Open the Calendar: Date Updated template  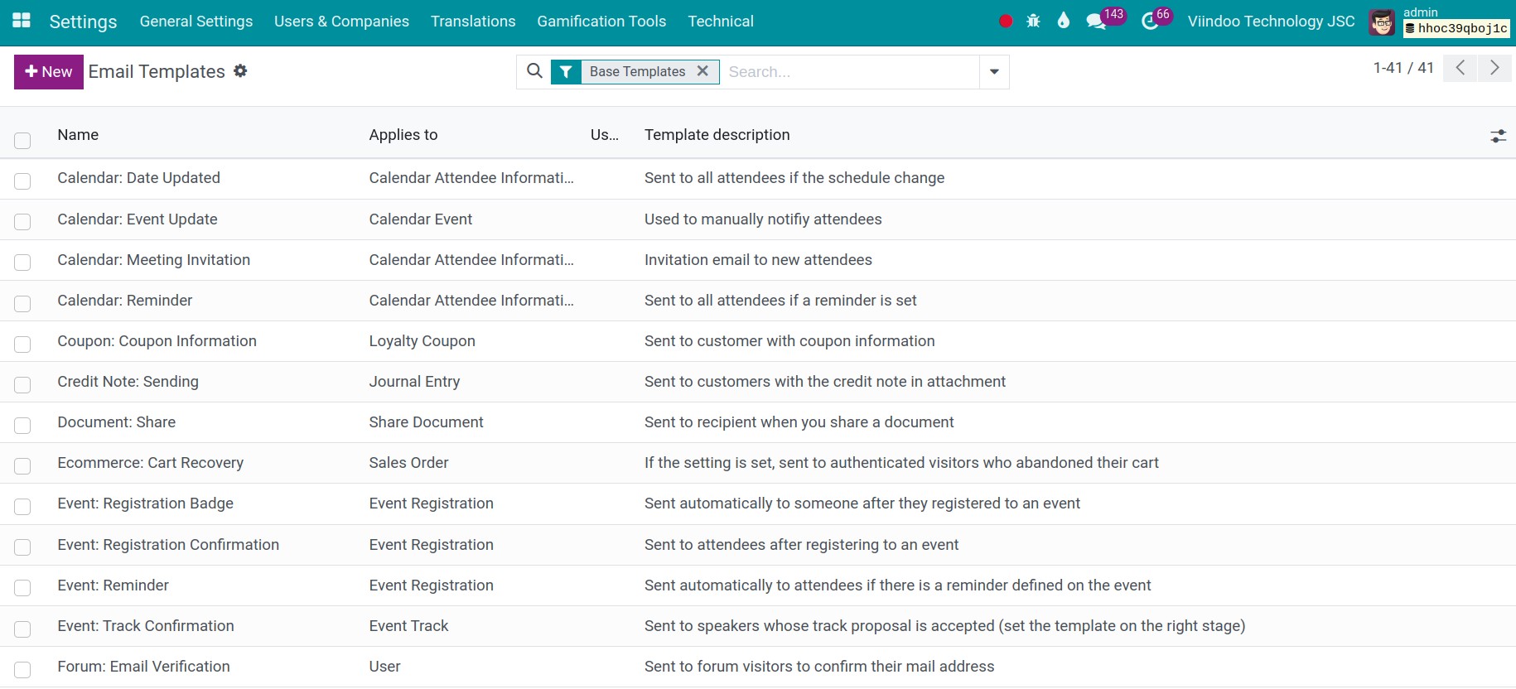pyautogui.click(x=139, y=178)
